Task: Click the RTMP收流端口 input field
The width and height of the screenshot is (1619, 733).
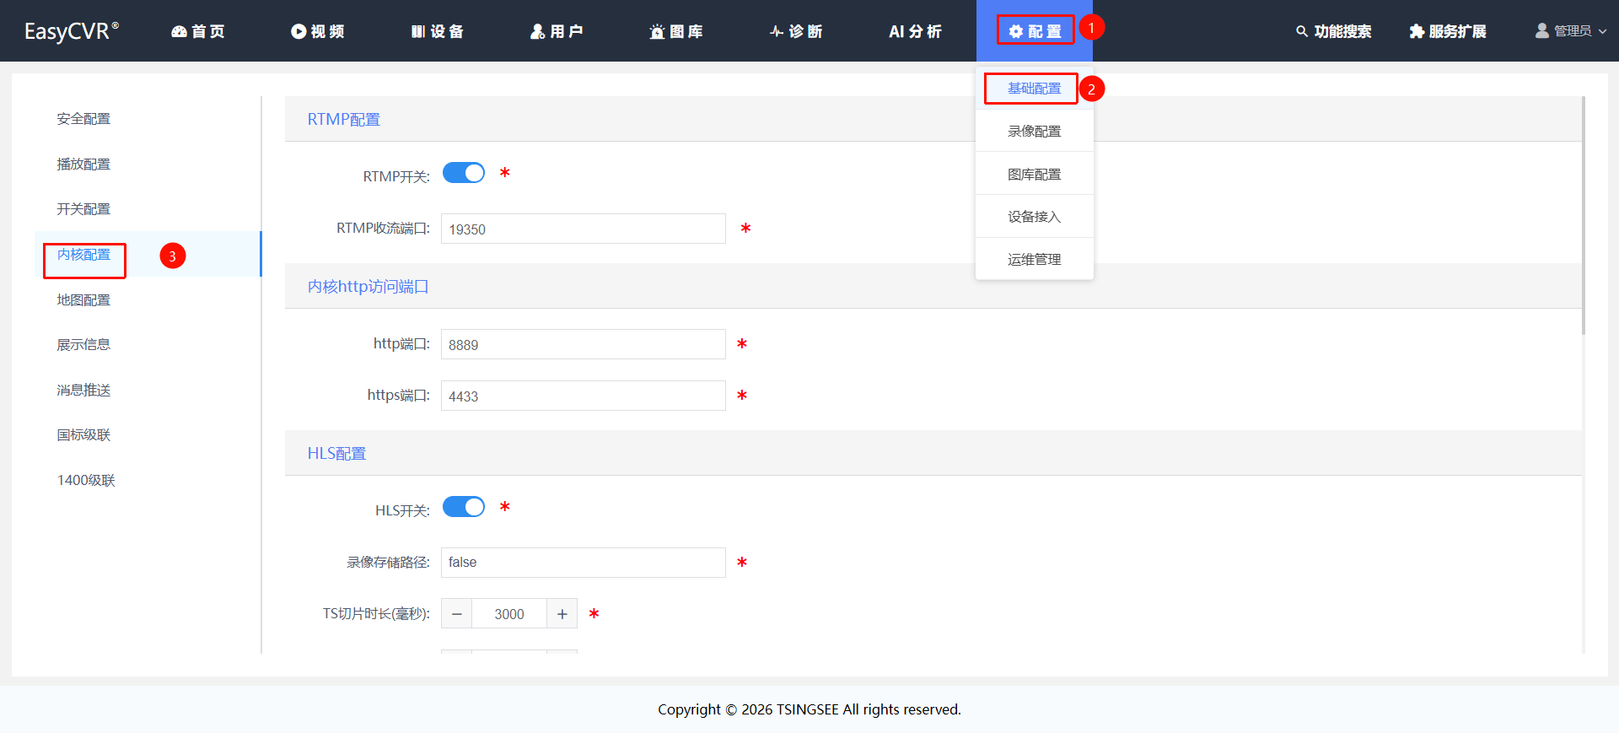Action: tap(584, 229)
